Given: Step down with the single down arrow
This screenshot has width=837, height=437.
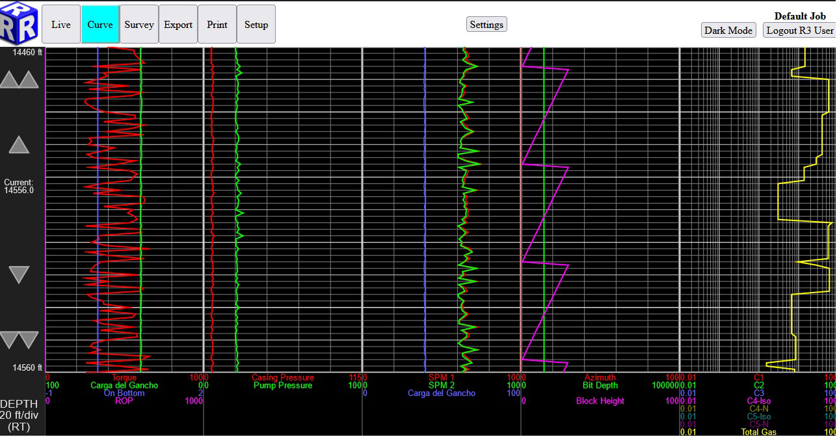Looking at the screenshot, I should (x=19, y=275).
